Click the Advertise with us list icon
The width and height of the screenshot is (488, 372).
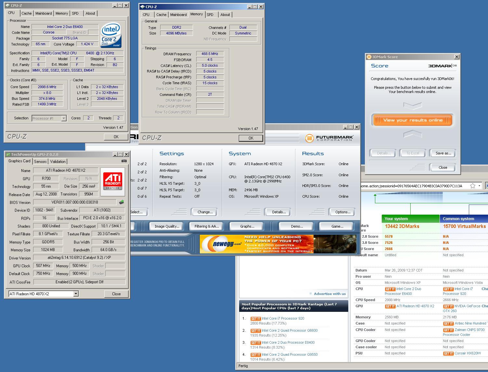(311, 294)
